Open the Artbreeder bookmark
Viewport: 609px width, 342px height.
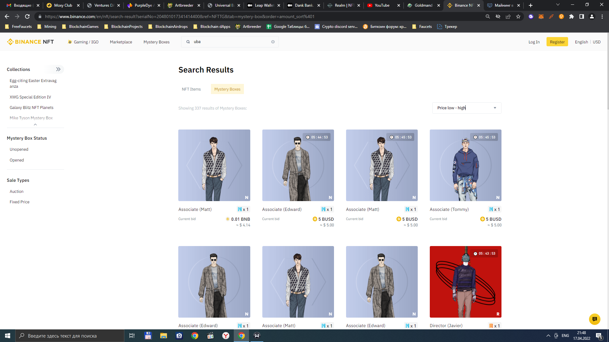point(248,27)
